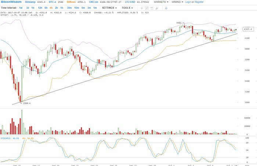Set time interval to 15m

pos(76,8)
